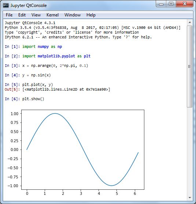Click the np.arange input line
This screenshot has height=204, width=196.
[x=55, y=65]
